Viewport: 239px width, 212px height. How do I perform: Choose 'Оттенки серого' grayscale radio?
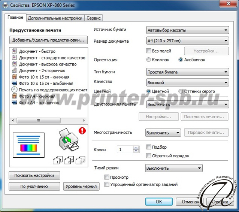coord(181,91)
